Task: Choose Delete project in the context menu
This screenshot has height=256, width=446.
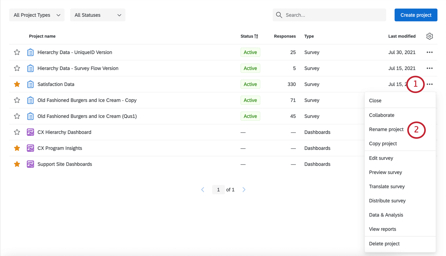Action: click(x=384, y=244)
